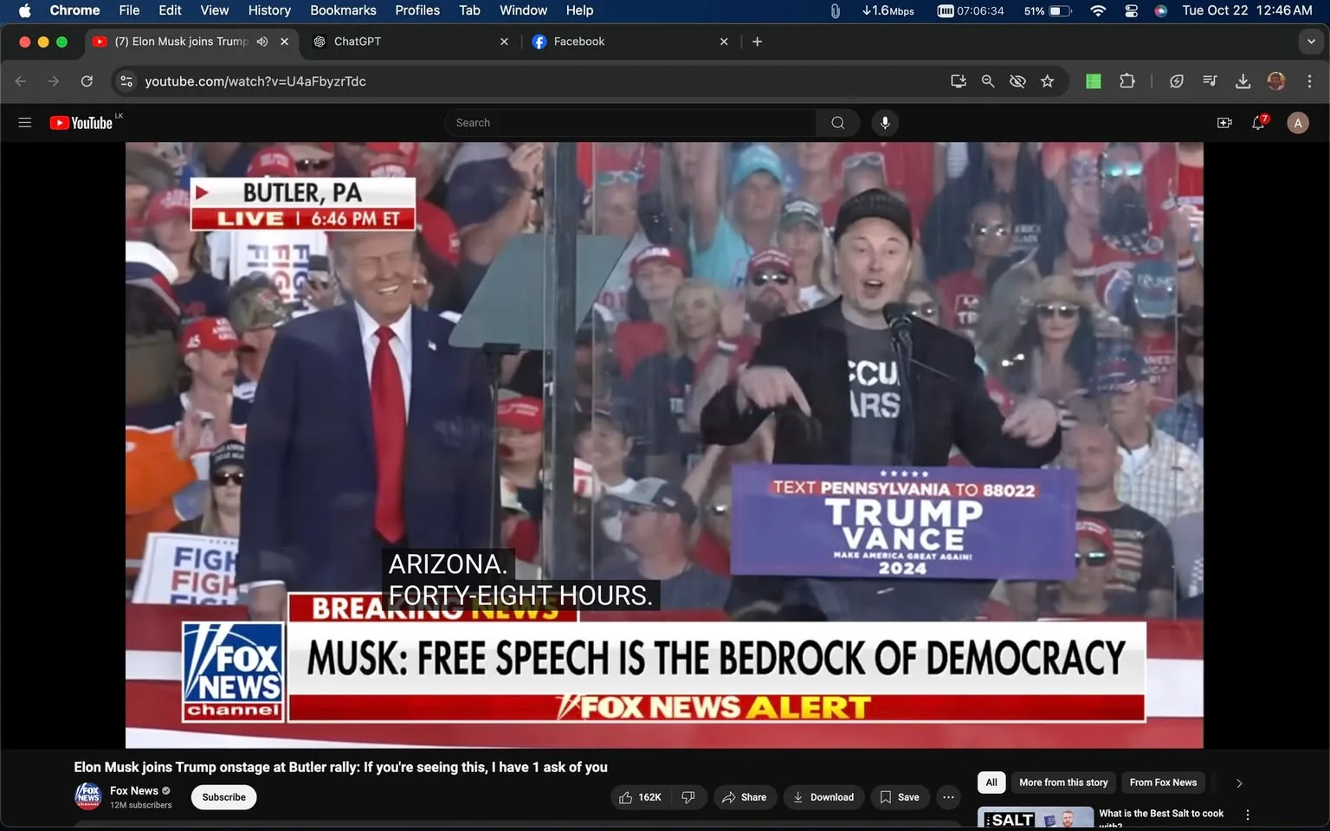Reload the page in Chrome

(87, 81)
